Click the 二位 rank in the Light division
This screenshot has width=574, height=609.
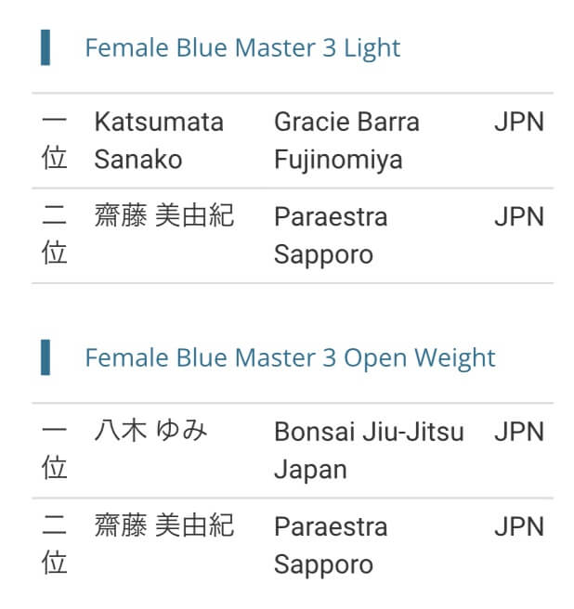[x=55, y=236]
